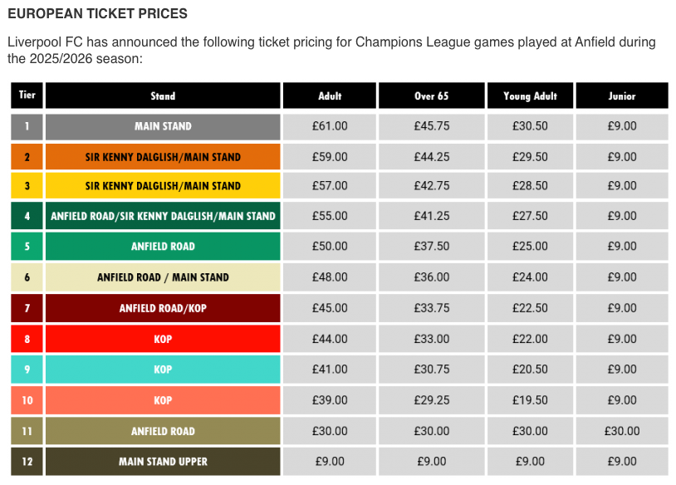This screenshot has width=676, height=485.
Task: Click the Stand column header
Action: [163, 96]
